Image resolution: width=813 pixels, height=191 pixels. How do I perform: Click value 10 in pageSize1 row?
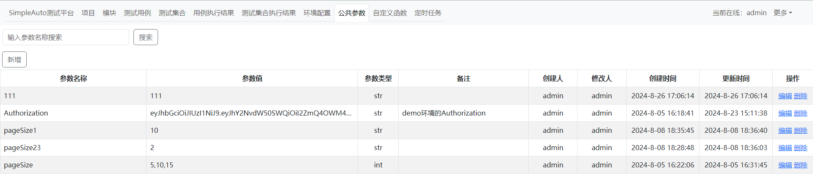click(x=252, y=130)
